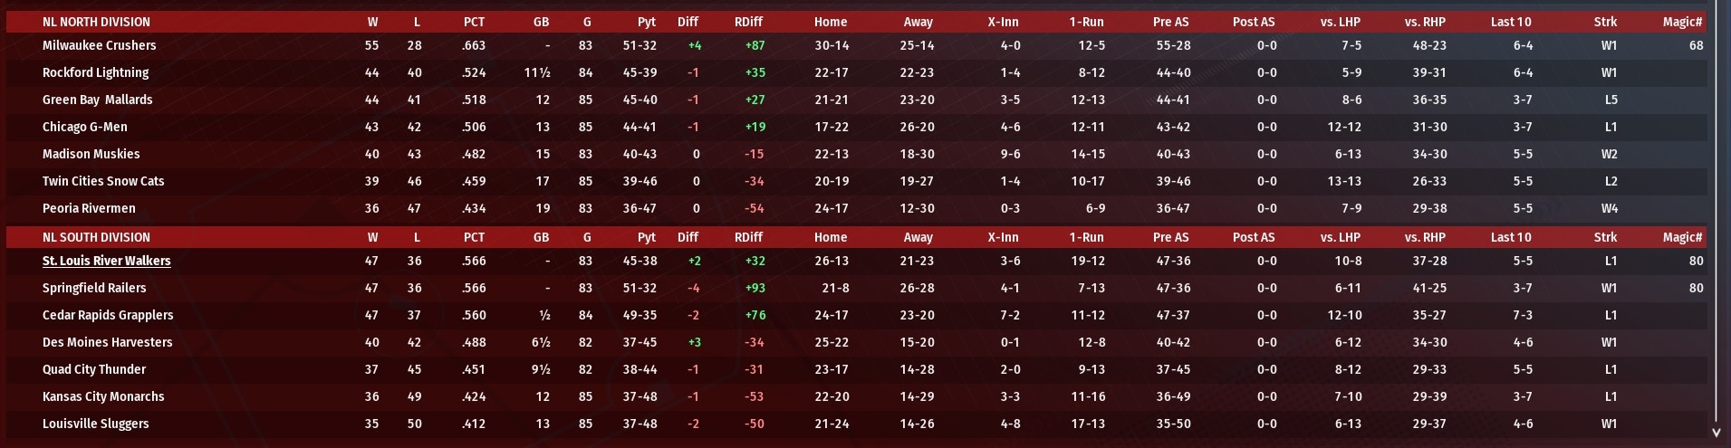Open Kansas City Monarchs team page

103,396
